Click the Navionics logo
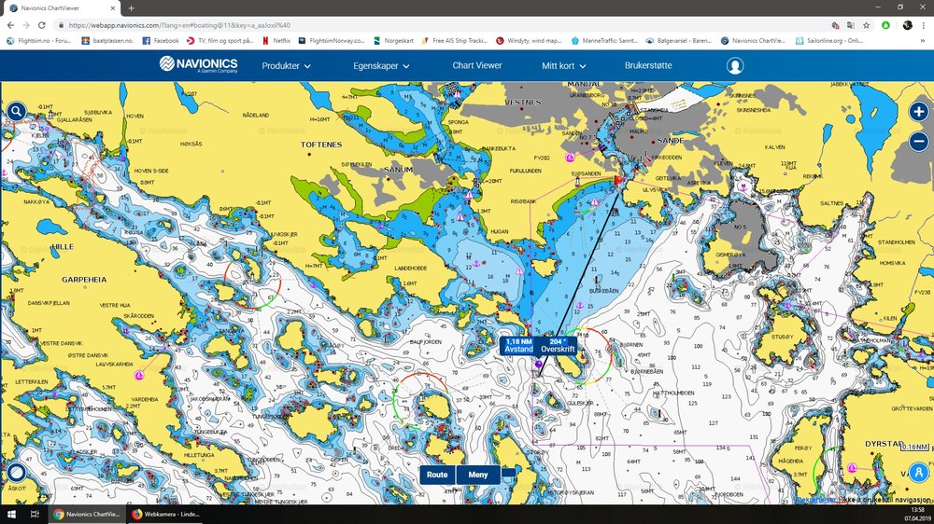 coord(198,64)
